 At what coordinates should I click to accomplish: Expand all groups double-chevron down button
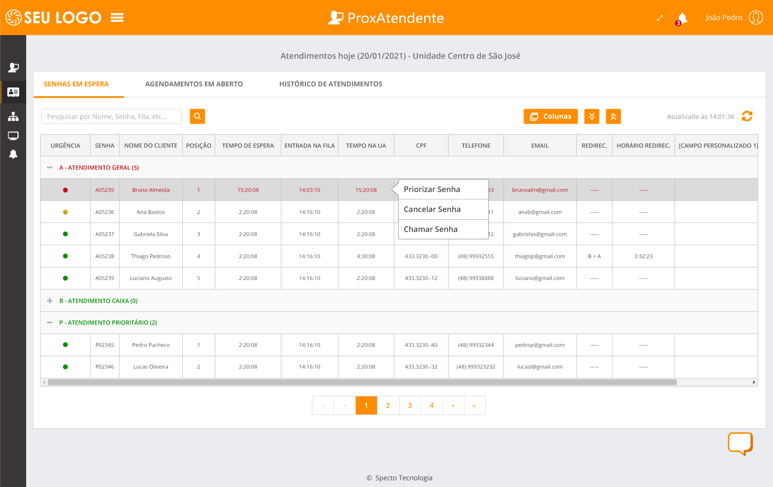coord(592,116)
